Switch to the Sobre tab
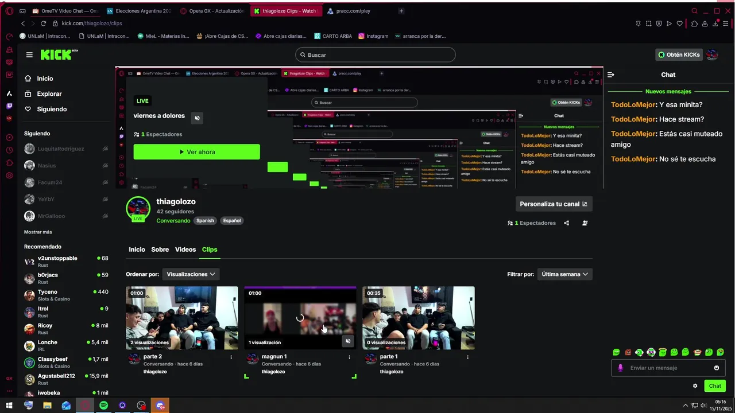This screenshot has height=413, width=735. tap(160, 250)
